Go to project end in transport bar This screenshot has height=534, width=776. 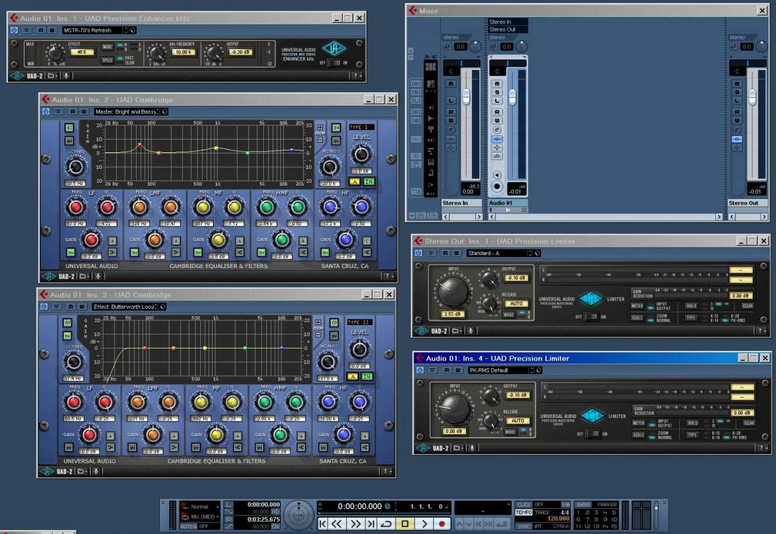371,523
